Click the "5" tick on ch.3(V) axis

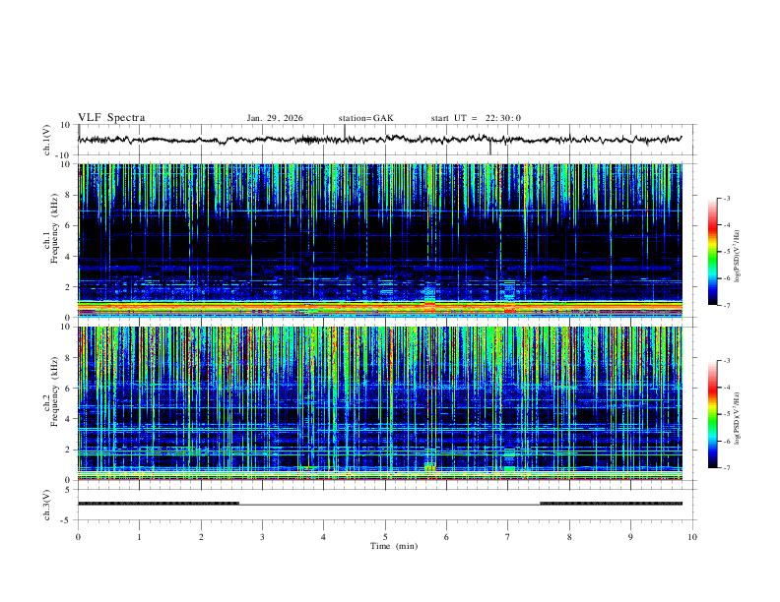(69, 490)
